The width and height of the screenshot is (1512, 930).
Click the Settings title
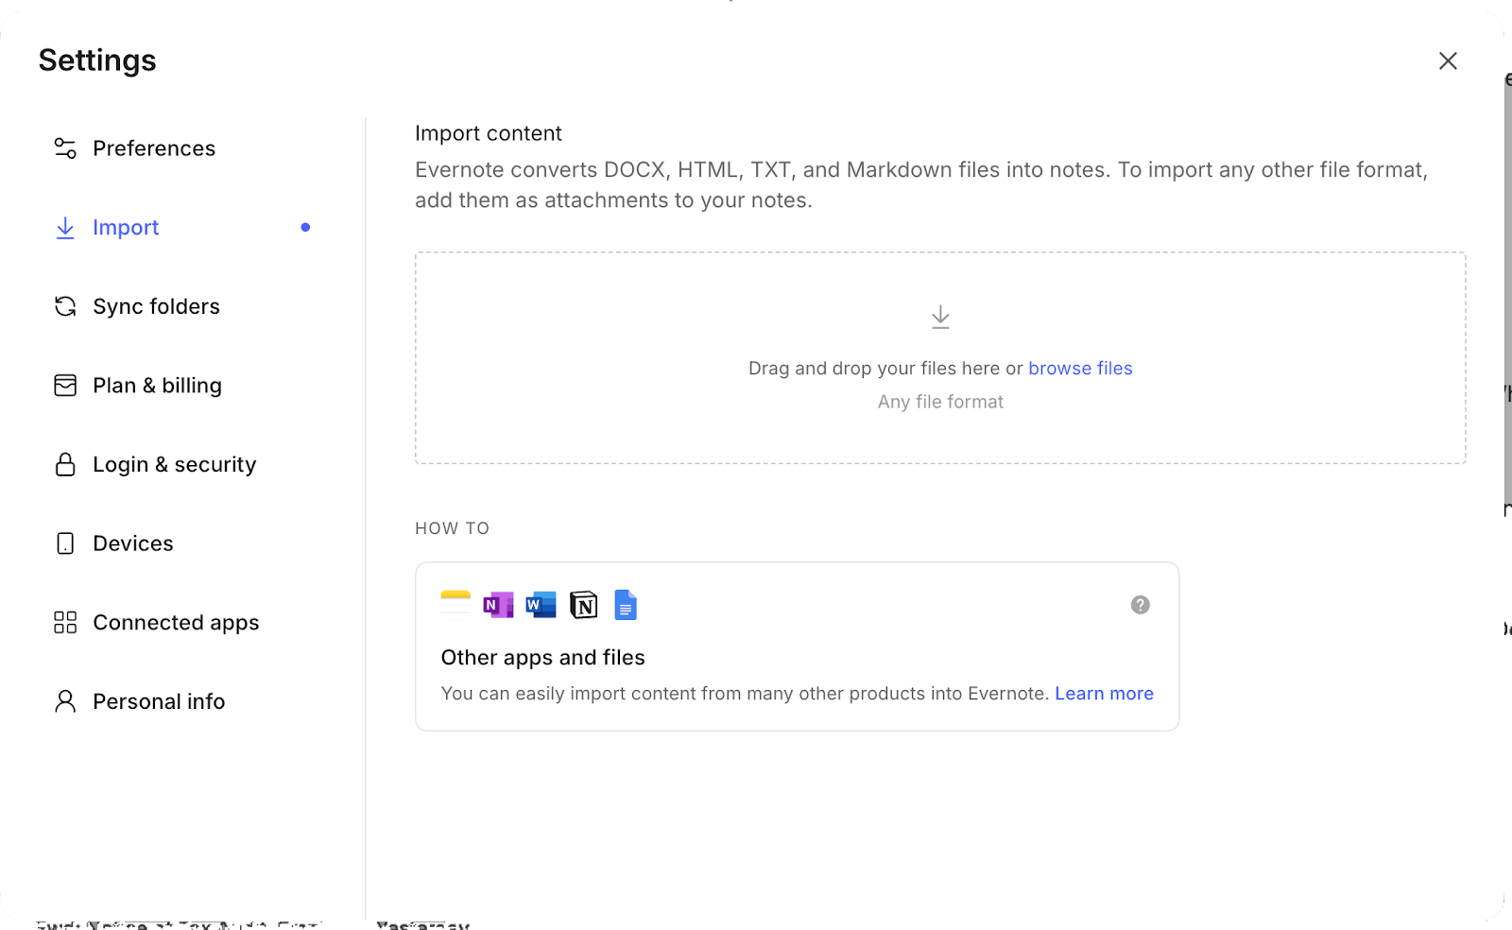pos(97,60)
